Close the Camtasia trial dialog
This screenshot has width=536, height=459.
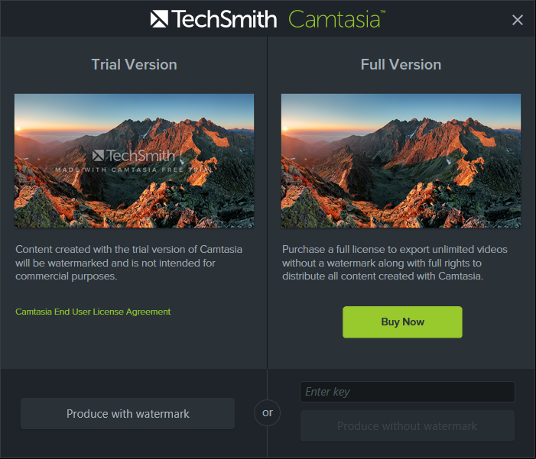click(x=517, y=20)
